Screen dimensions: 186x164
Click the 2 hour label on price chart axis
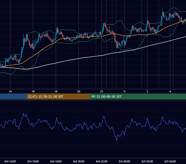click(147, 92)
